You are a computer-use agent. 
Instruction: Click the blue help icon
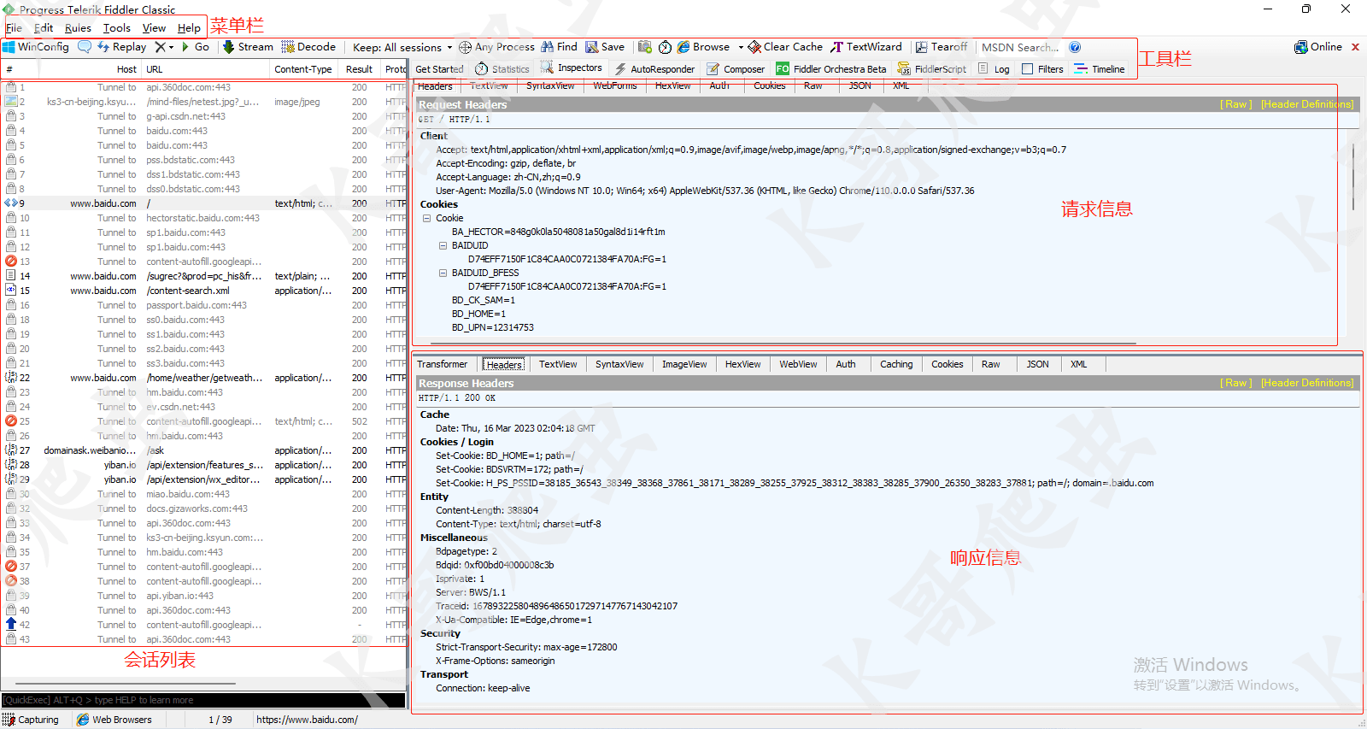coord(1075,47)
